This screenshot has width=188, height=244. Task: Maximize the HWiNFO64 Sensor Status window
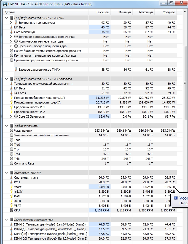click(171, 3)
